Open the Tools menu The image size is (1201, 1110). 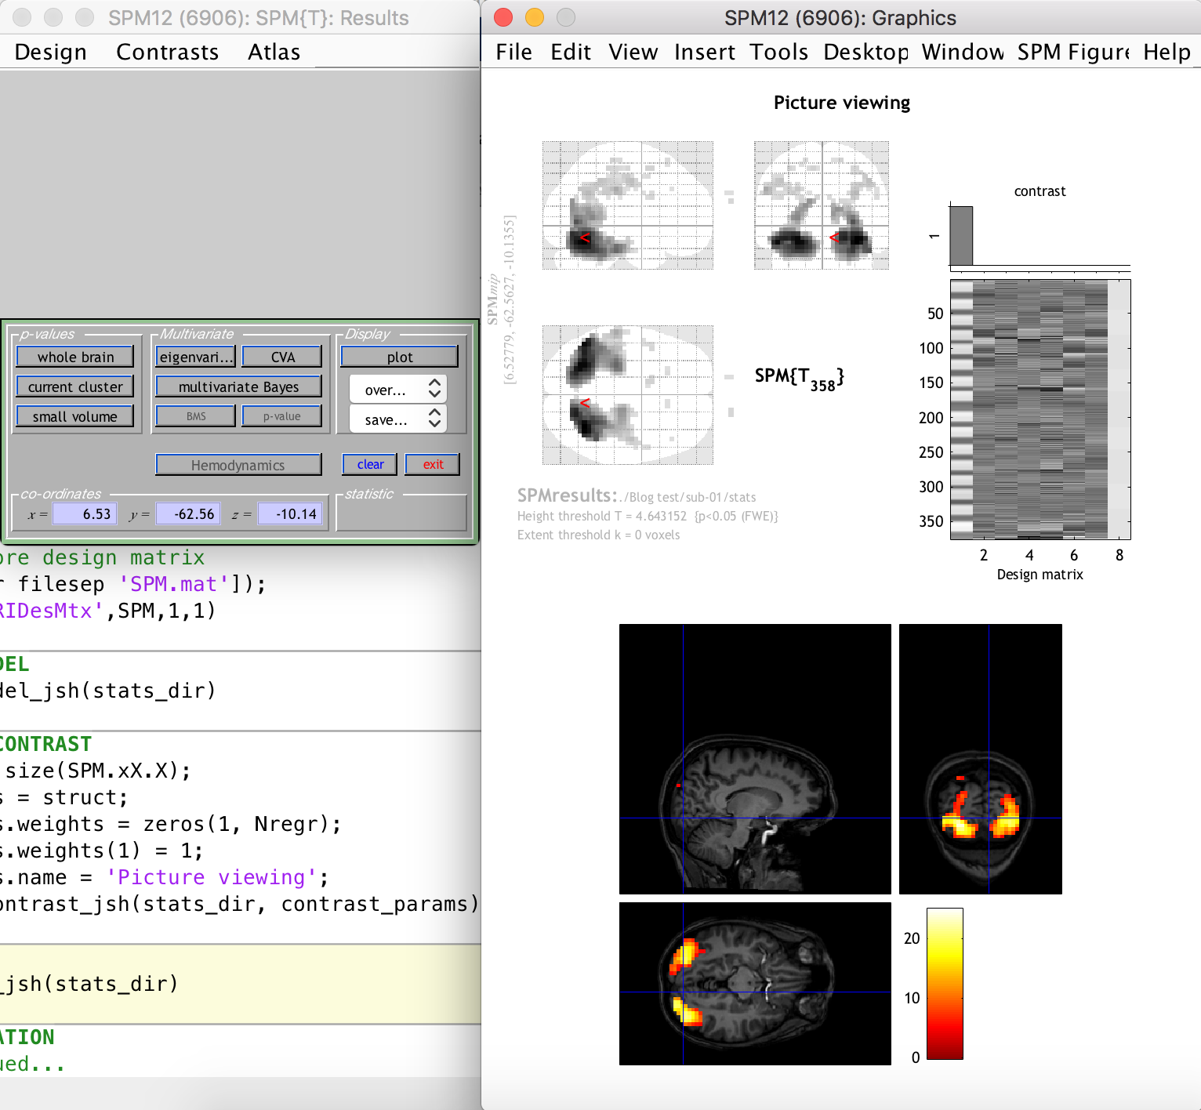[778, 52]
